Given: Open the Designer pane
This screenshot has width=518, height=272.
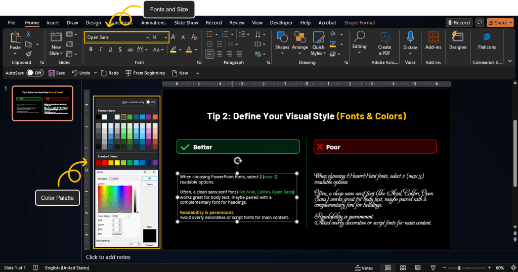Looking at the screenshot, I should click(x=458, y=40).
